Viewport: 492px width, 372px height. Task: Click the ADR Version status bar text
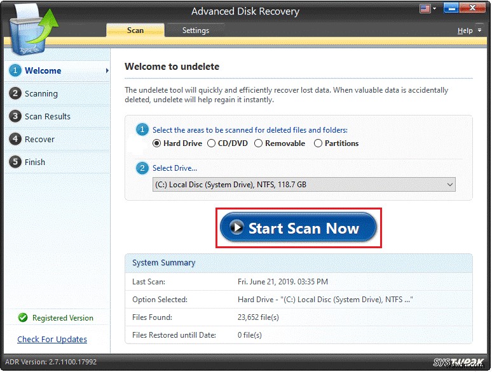pos(51,362)
